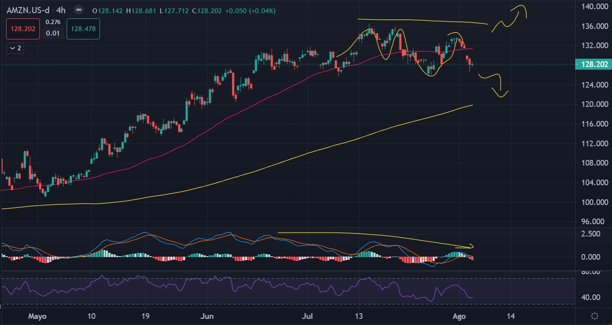Click the Ago label on time axis
Screen dimensions: 612x325
pos(459,316)
